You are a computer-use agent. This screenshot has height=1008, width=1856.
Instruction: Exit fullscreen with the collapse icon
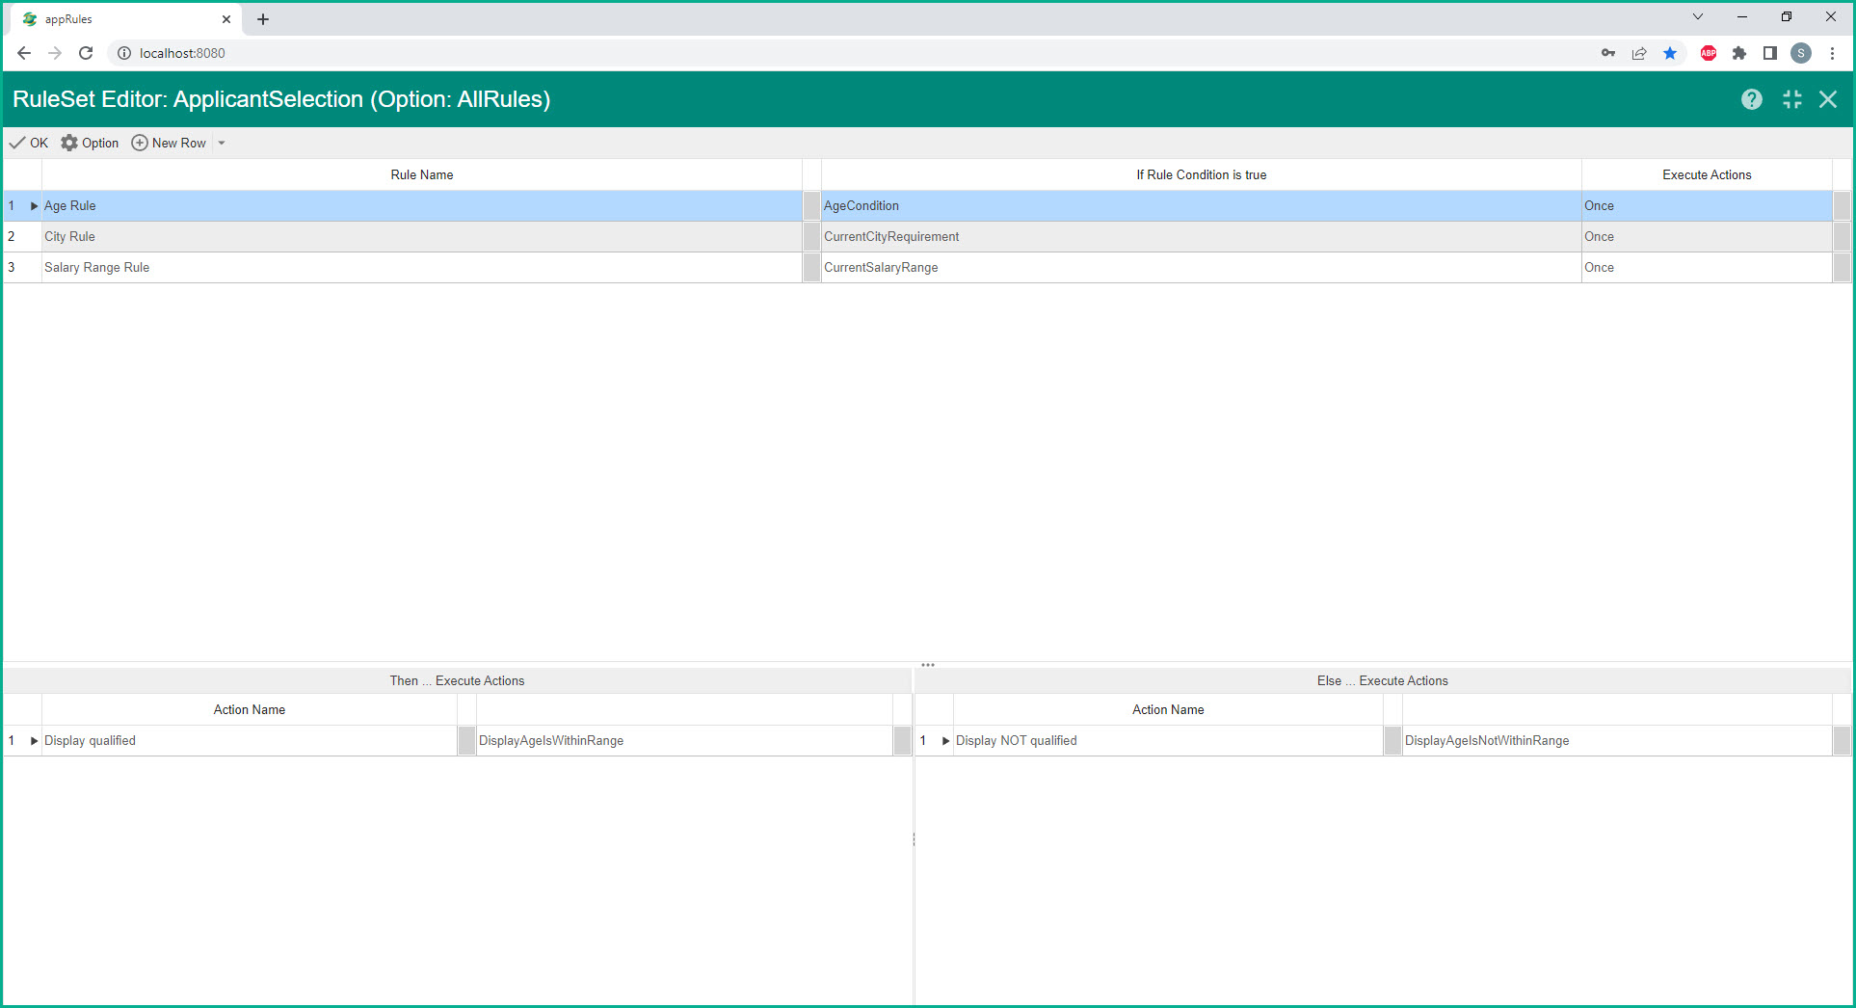[1791, 99]
